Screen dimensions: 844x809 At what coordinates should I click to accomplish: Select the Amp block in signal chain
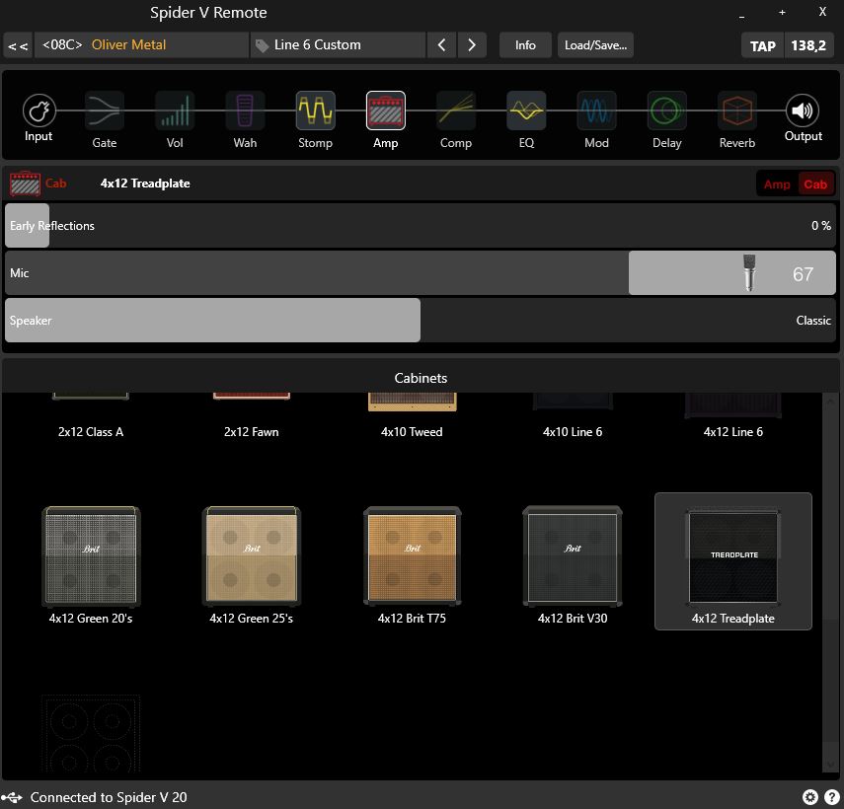(x=385, y=110)
